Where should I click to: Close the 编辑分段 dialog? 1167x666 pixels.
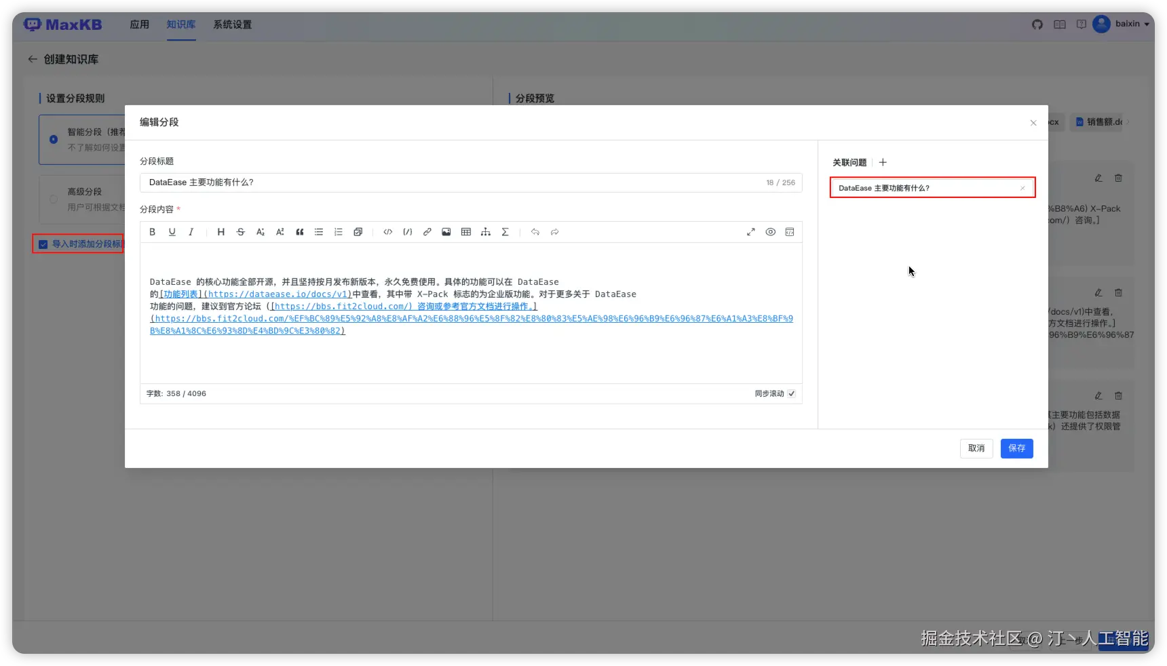[x=1033, y=123]
